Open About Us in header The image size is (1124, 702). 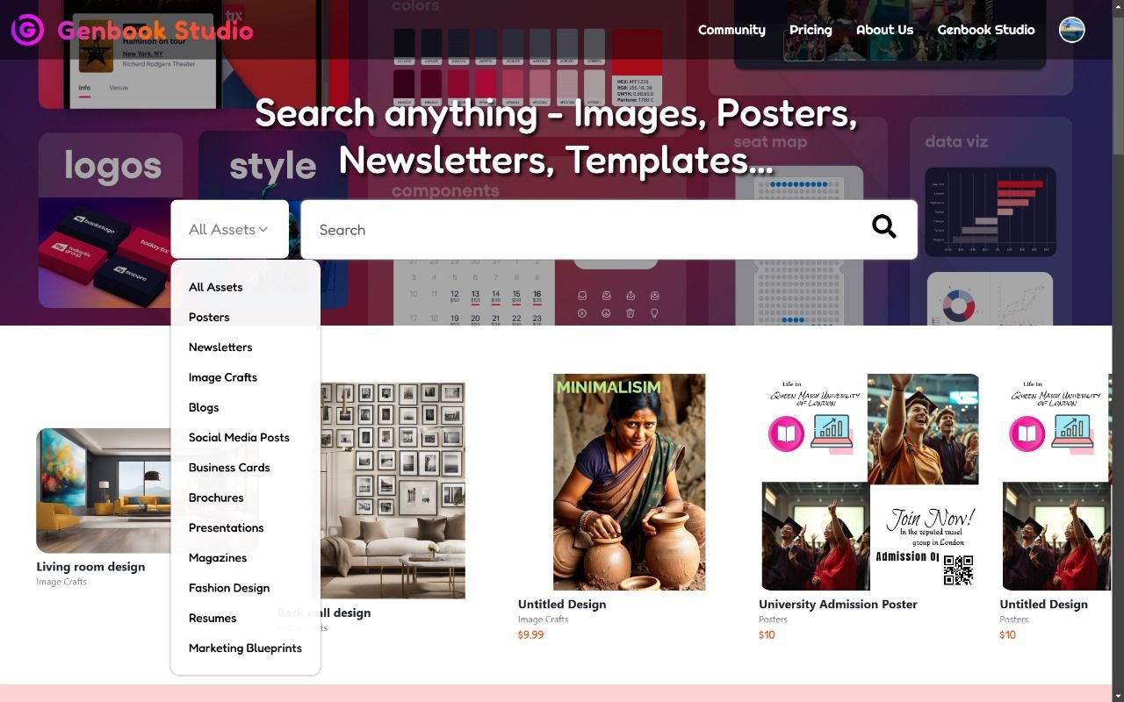click(x=884, y=30)
